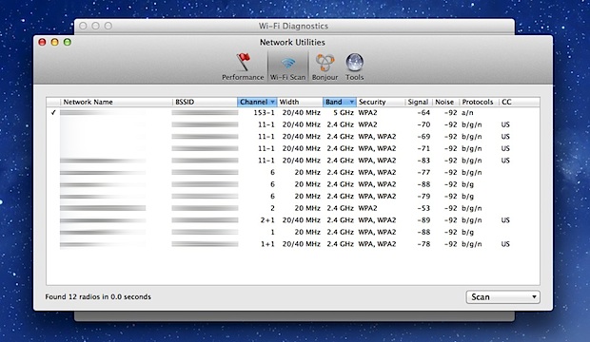Click the Wi-Fi Diagnostics background window title
590x342 pixels.
(x=293, y=26)
